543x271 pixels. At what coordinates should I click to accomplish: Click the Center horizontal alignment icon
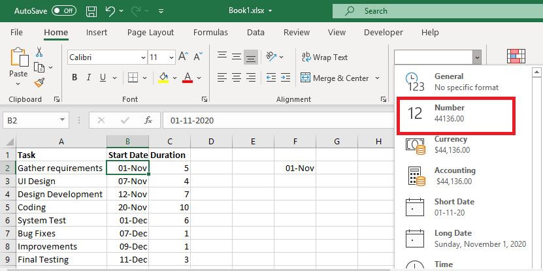coord(236,78)
